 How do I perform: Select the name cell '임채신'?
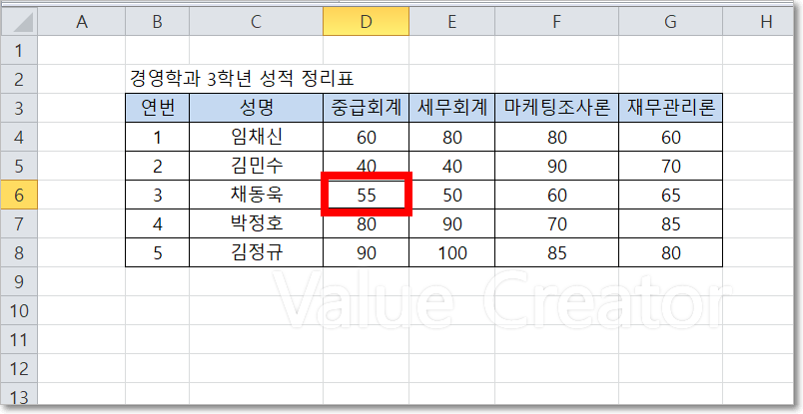[x=256, y=137]
